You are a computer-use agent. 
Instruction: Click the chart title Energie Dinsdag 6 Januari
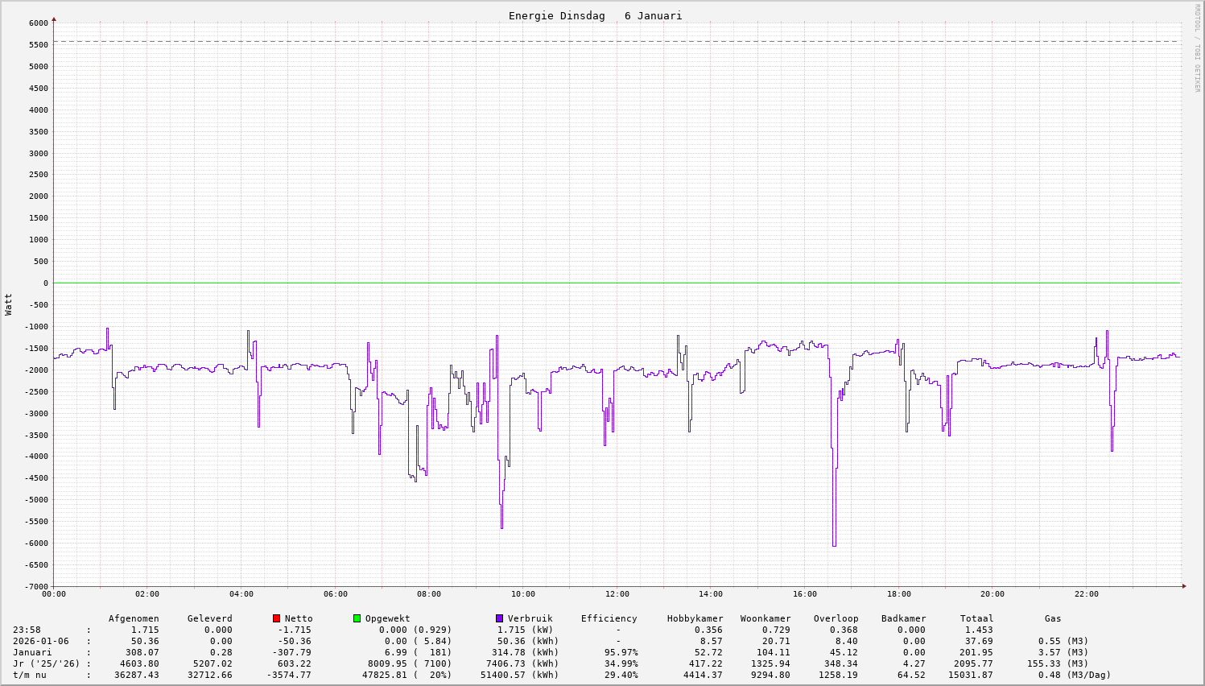[x=595, y=16]
